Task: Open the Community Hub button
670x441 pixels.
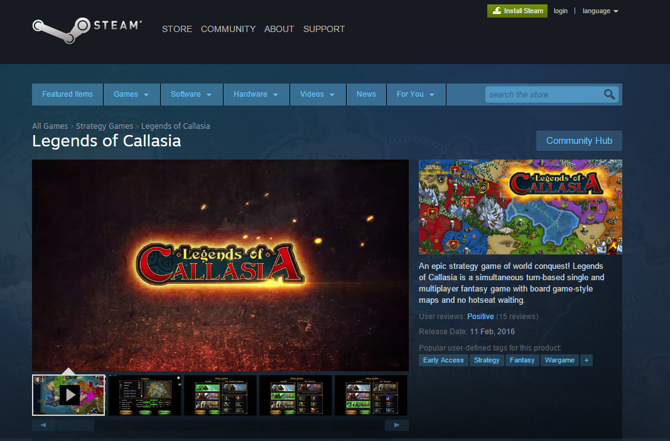Action: [579, 141]
